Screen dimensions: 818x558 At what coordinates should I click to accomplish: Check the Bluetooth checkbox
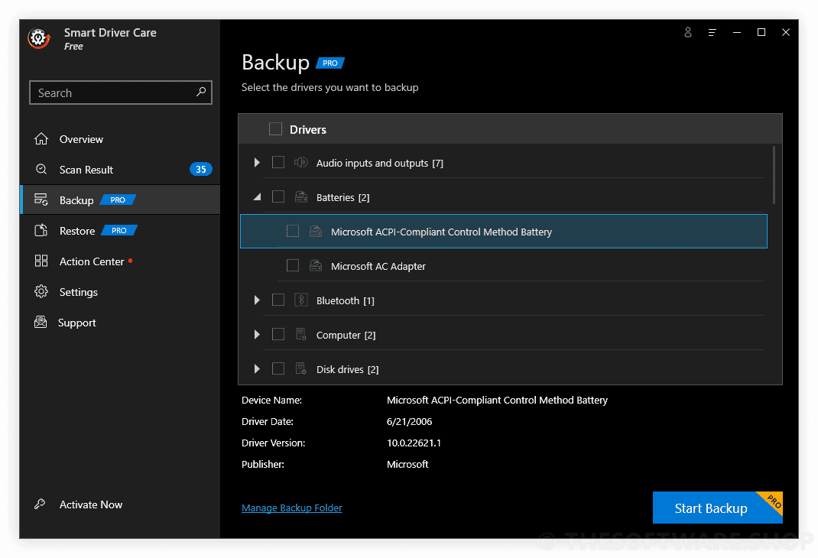coord(278,300)
